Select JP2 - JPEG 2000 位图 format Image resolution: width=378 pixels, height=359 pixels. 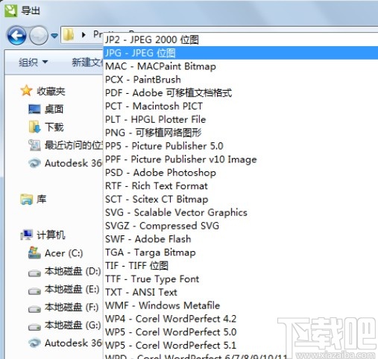pyautogui.click(x=240, y=39)
